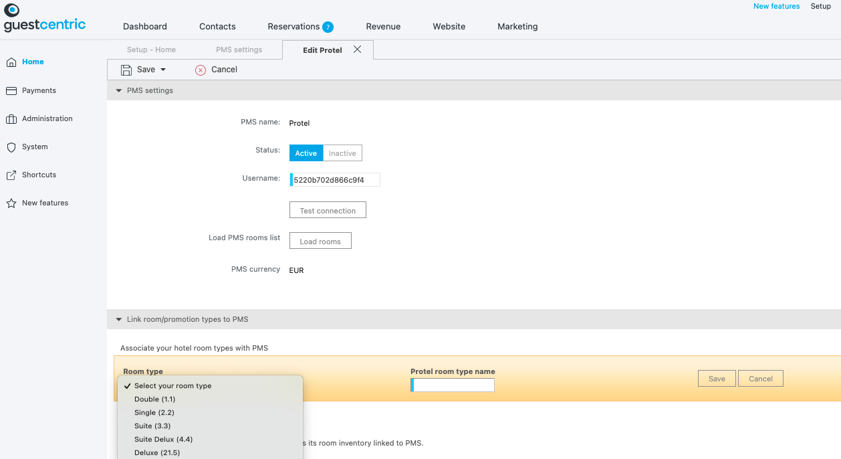Image resolution: width=841 pixels, height=459 pixels.
Task: Click the New features star icon
Action: tap(11, 203)
